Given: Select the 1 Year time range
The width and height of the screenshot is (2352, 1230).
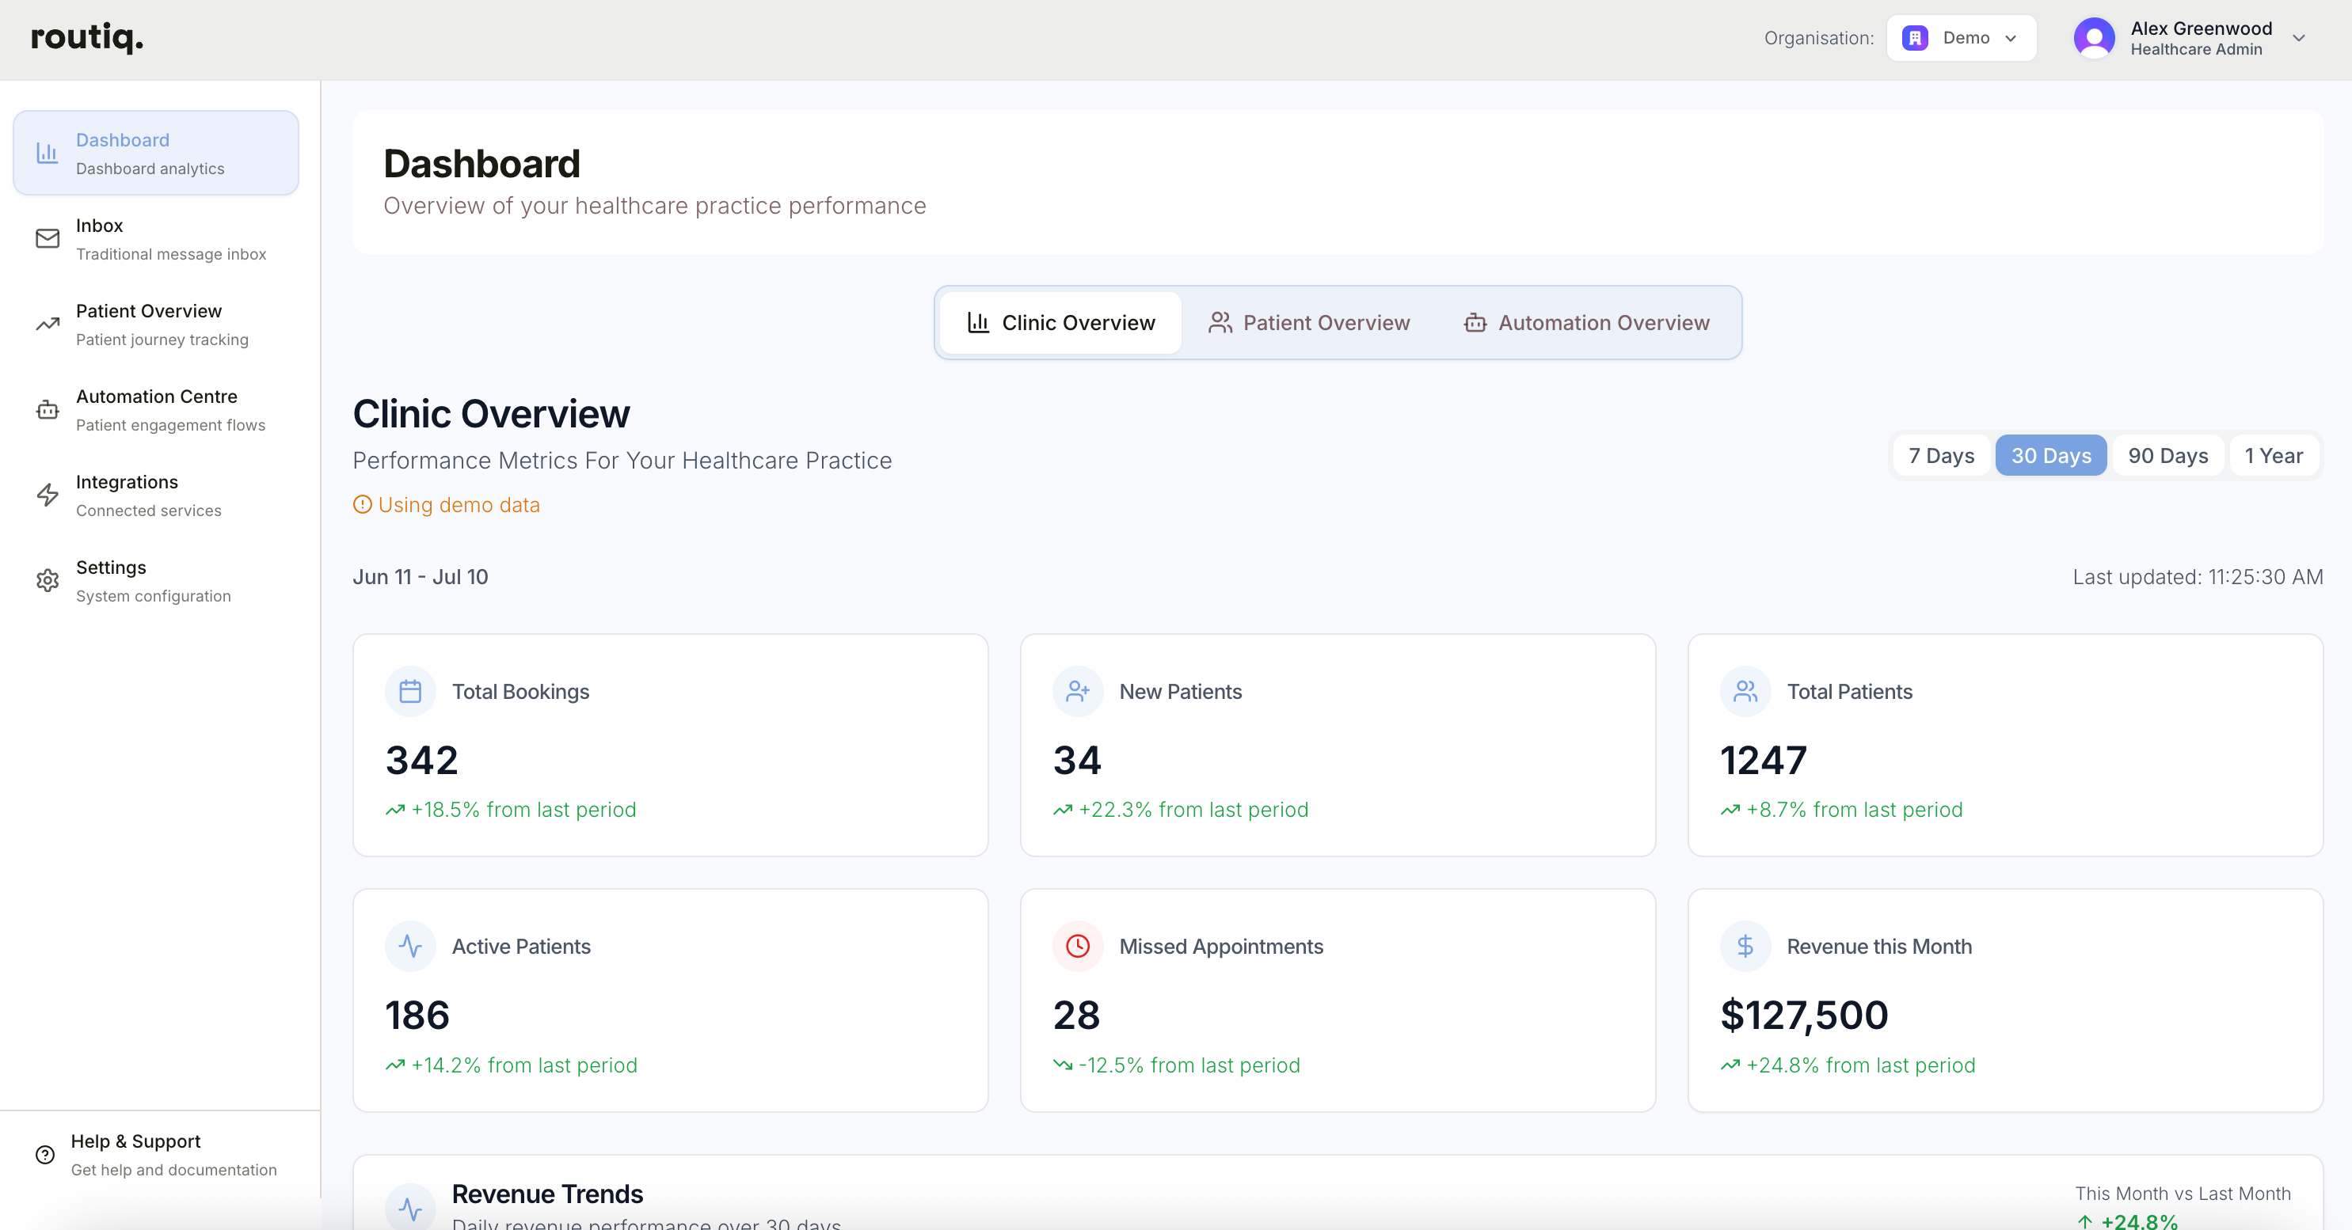Looking at the screenshot, I should [x=2274, y=455].
